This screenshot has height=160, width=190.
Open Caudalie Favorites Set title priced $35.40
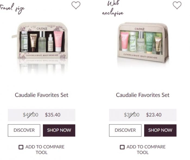pyautogui.click(x=42, y=95)
